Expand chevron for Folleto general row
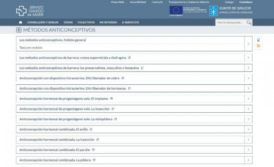The image size is (274, 167). pos(248,44)
